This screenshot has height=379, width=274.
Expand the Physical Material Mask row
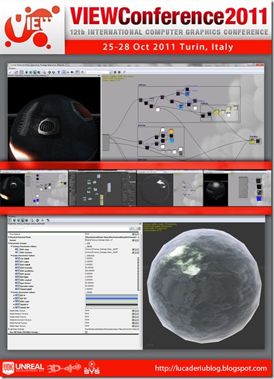[9, 237]
